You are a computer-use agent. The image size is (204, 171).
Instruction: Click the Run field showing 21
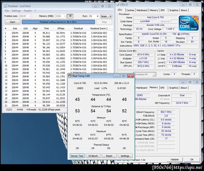click(x=94, y=16)
